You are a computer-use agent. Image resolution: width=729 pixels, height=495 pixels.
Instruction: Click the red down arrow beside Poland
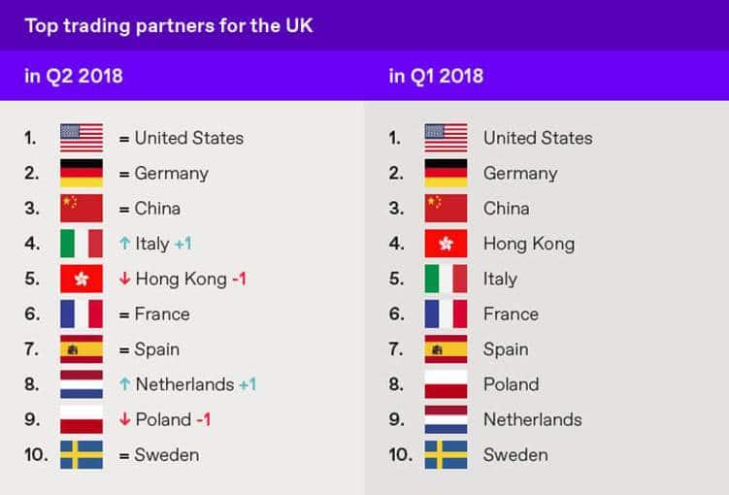[x=124, y=419]
